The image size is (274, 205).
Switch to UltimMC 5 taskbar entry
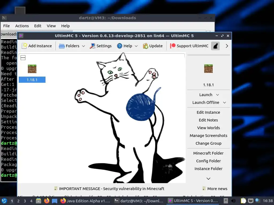click(x=193, y=201)
